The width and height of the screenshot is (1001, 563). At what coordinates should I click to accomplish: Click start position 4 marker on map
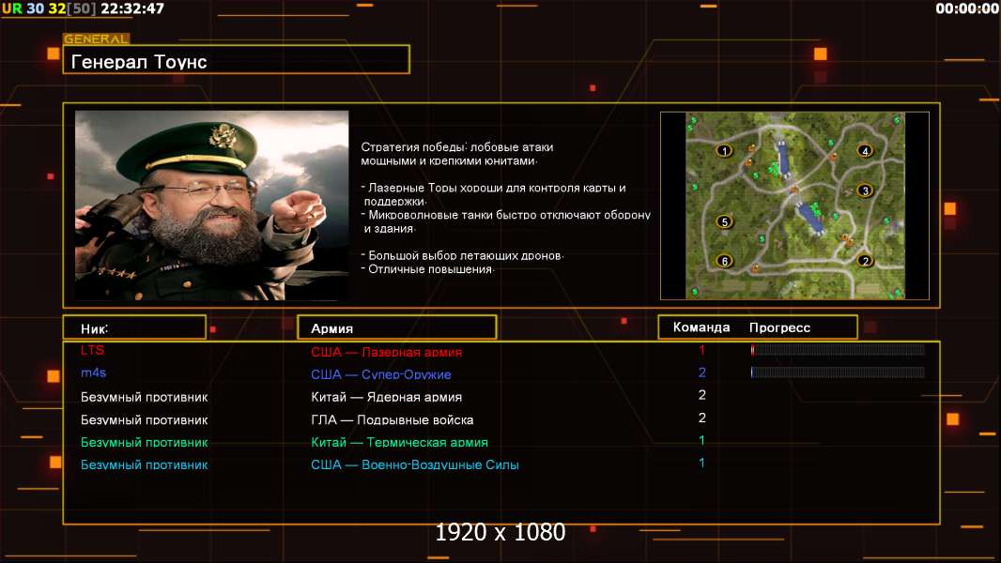865,150
